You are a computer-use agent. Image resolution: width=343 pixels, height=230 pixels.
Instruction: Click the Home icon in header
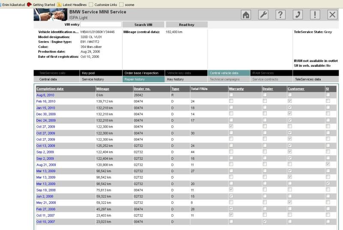tap(246, 15)
